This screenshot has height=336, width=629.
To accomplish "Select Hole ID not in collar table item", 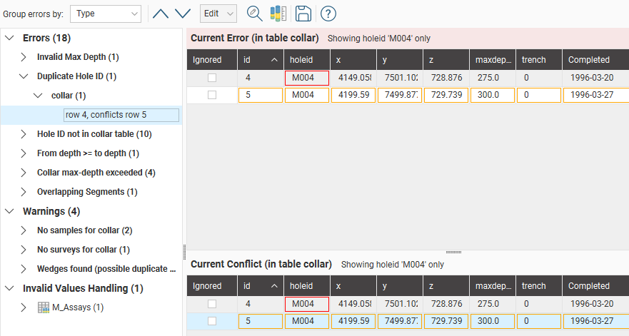I will (x=94, y=133).
